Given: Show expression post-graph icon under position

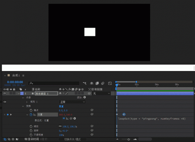Looking at the screenshot, I should [67, 119].
